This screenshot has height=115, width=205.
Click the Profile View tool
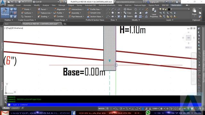point(94,9)
